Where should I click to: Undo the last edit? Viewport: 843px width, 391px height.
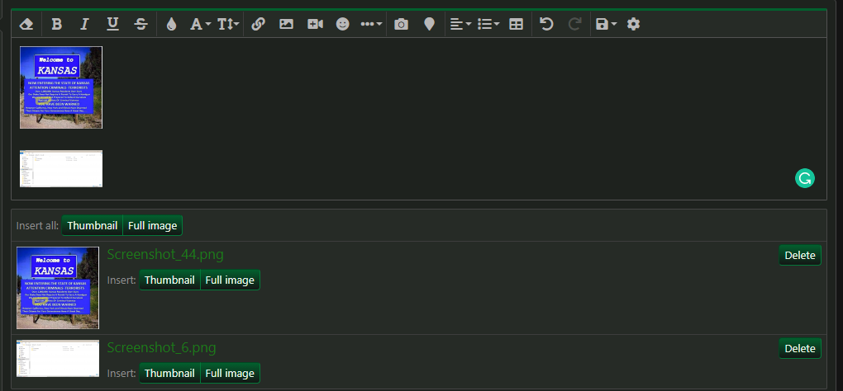(x=547, y=24)
